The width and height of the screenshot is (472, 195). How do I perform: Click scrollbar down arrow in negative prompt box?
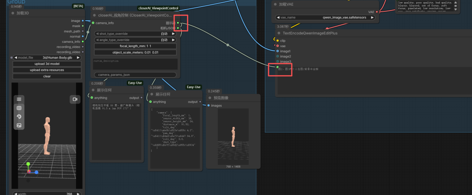click(455, 9)
